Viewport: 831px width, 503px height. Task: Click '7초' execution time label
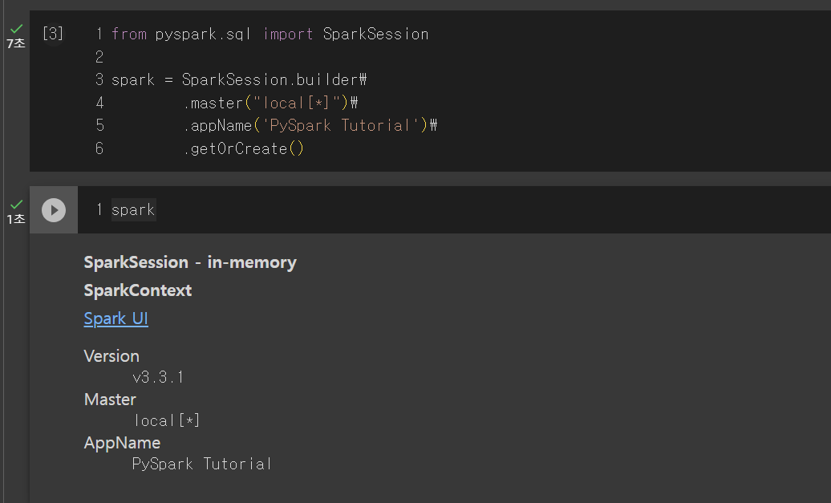click(16, 43)
